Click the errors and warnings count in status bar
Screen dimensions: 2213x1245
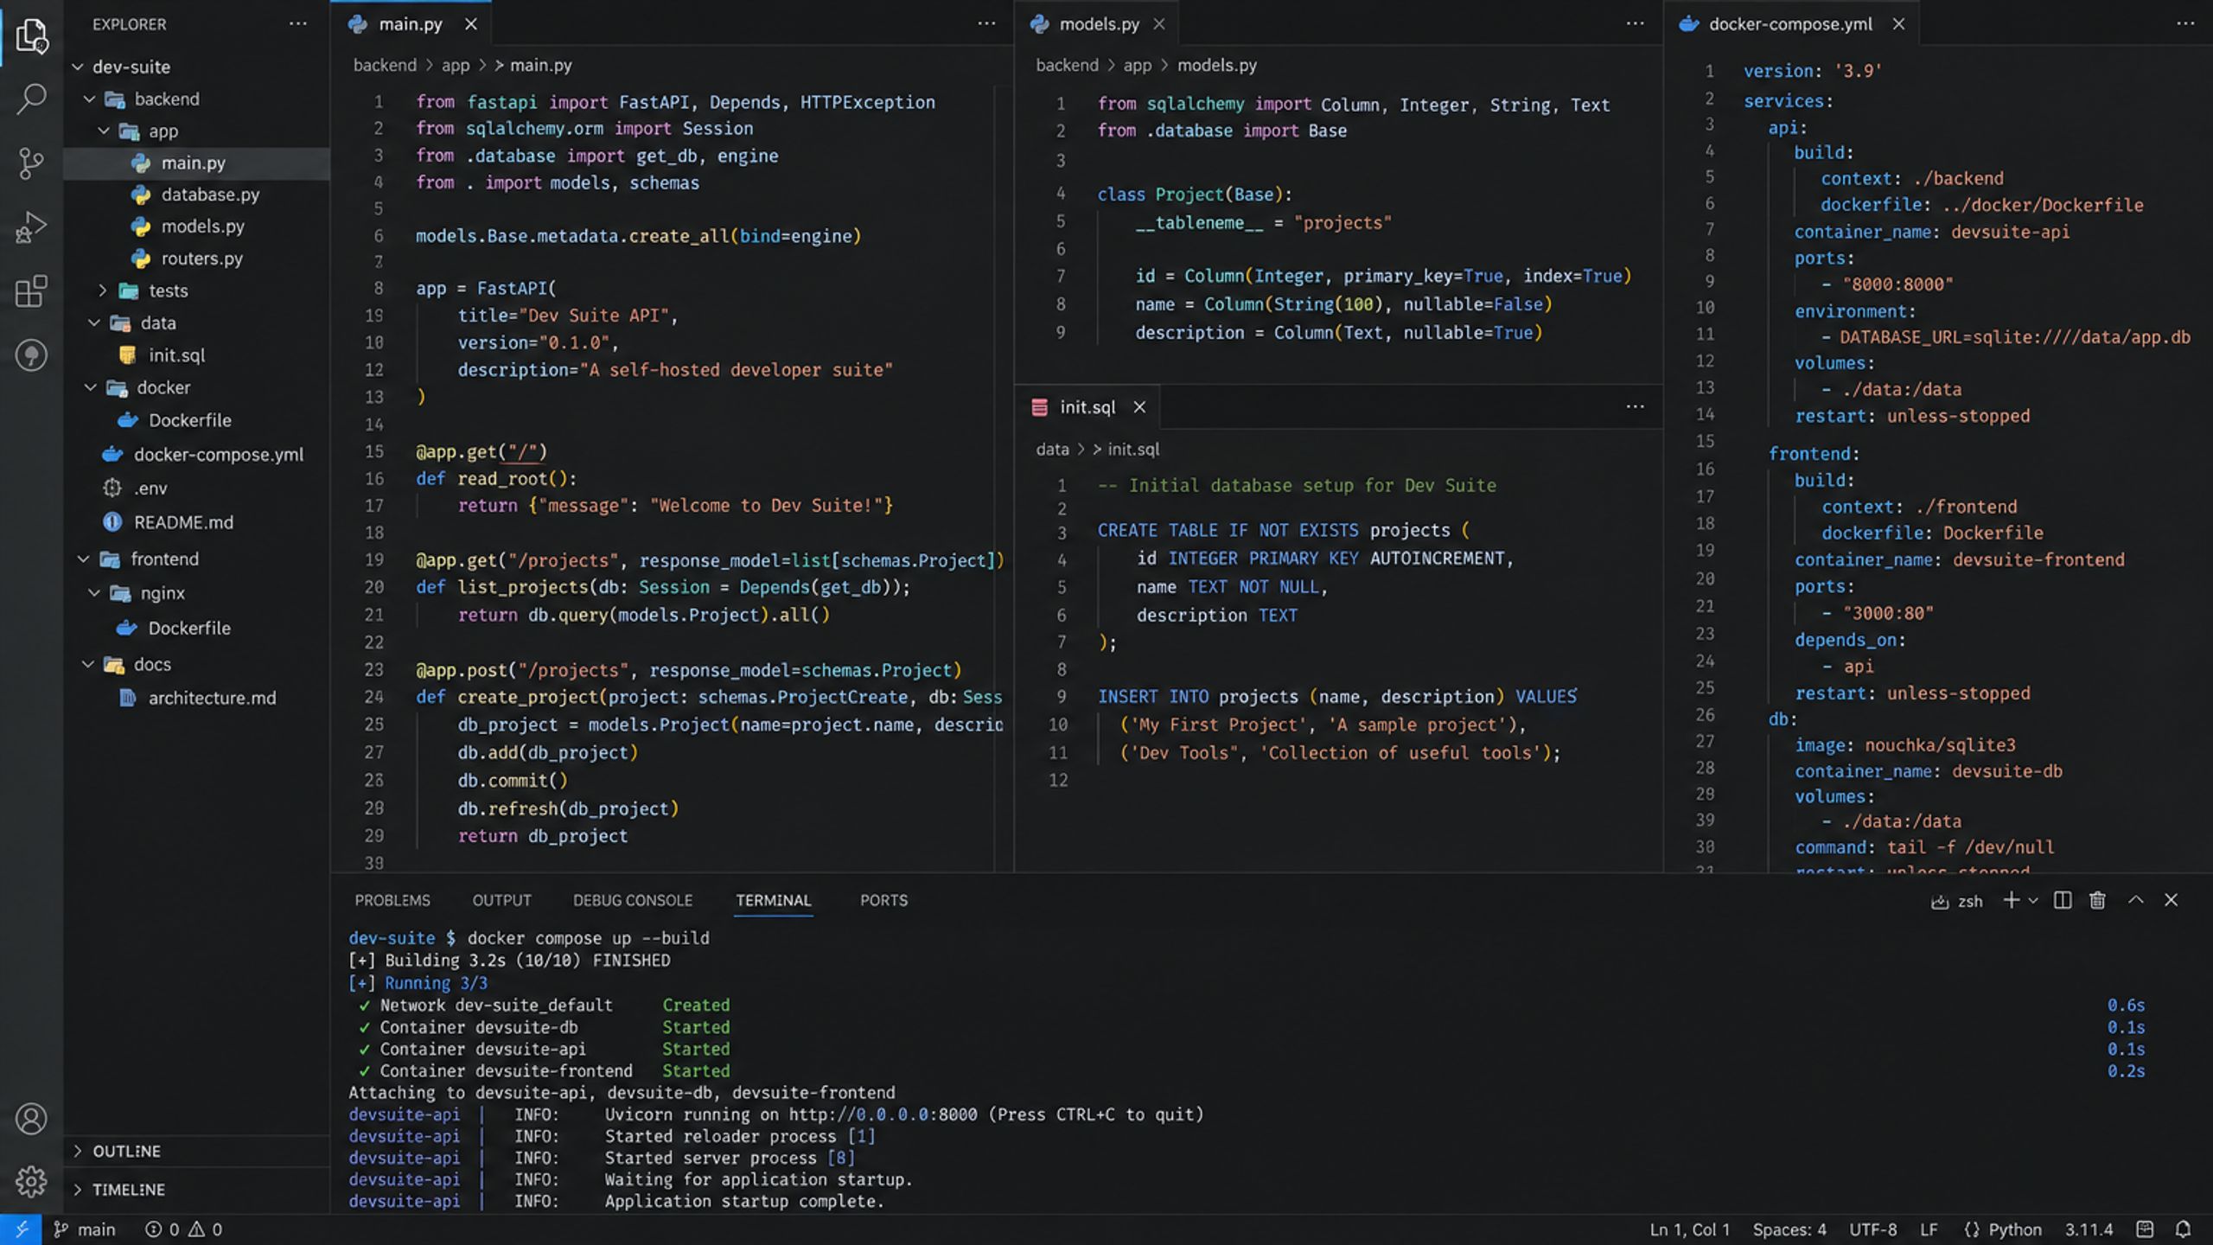pos(183,1229)
